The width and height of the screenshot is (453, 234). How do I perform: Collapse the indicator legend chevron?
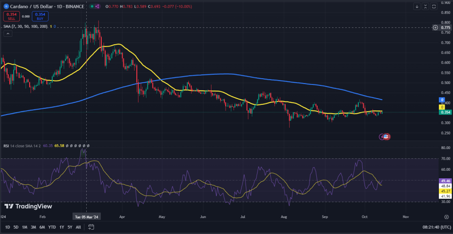(x=8, y=34)
